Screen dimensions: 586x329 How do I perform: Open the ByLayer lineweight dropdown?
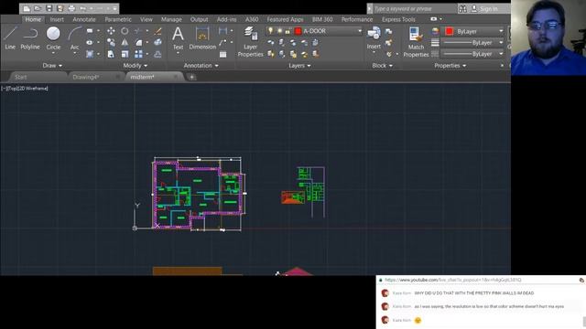coord(501,43)
